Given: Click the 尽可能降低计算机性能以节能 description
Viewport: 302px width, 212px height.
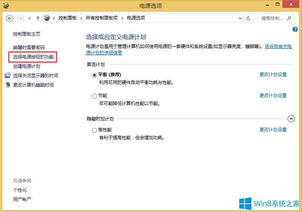Looking at the screenshot, I should [x=130, y=104].
